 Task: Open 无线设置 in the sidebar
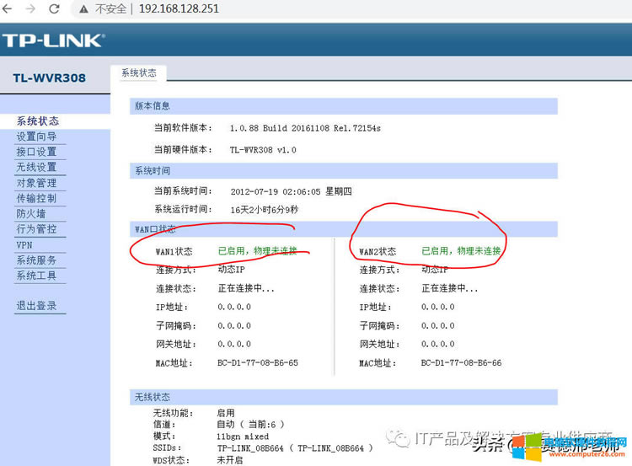tap(36, 167)
